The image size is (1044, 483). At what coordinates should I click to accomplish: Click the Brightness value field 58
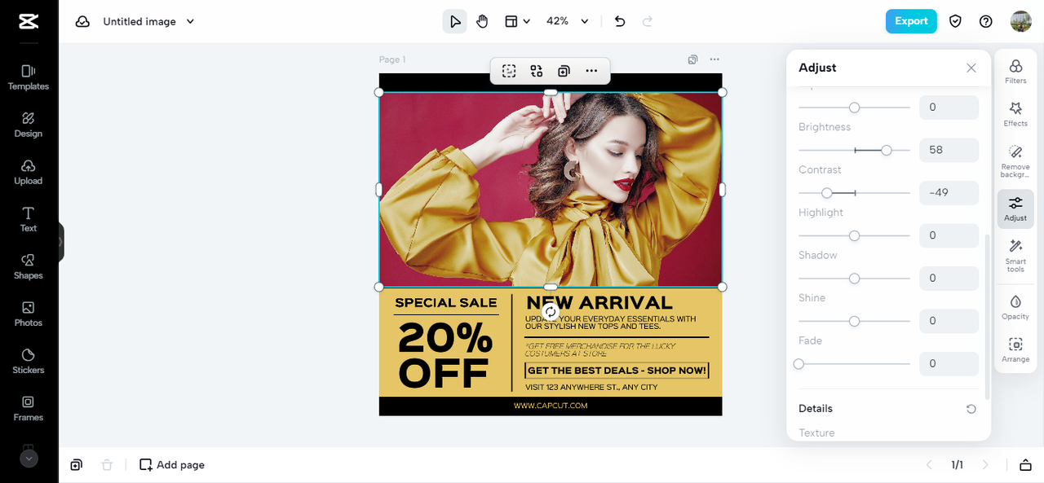click(949, 150)
